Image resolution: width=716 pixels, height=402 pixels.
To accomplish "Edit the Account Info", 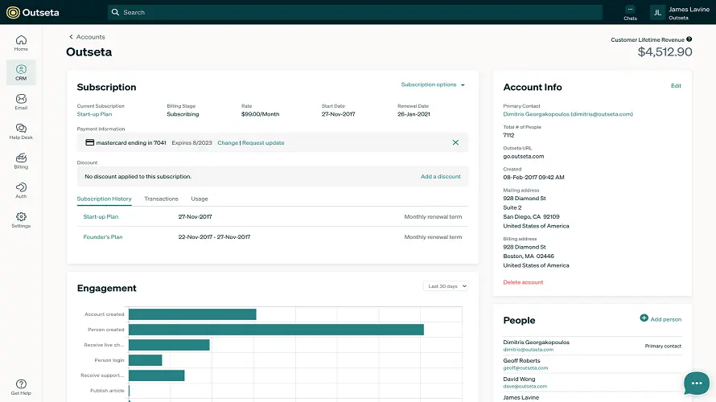I will pos(676,86).
